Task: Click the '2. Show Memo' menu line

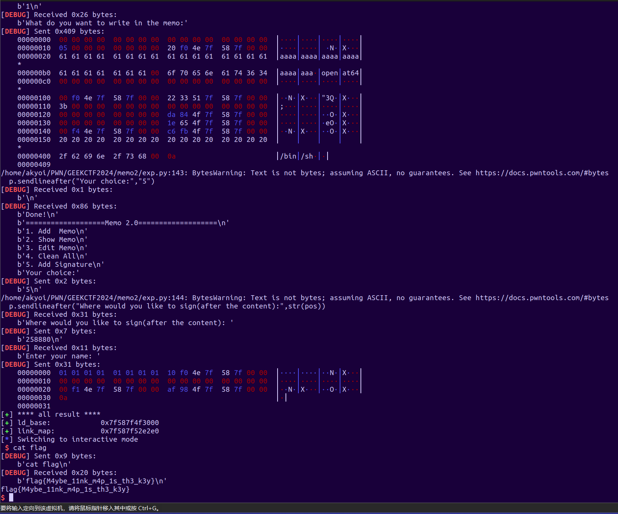Action: 53,239
